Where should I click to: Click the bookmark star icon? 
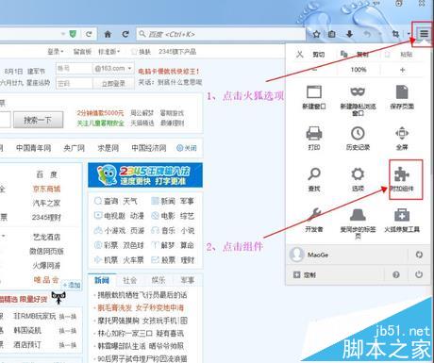(316, 34)
